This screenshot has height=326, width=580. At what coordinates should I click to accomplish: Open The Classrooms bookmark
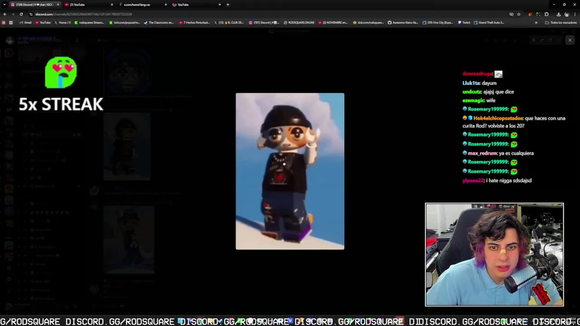[x=159, y=22]
